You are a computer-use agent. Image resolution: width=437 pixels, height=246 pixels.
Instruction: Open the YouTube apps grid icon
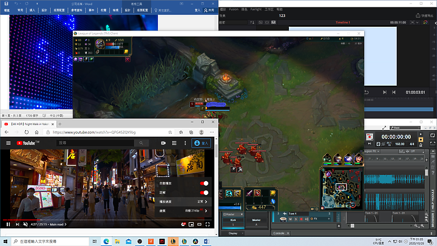click(174, 143)
